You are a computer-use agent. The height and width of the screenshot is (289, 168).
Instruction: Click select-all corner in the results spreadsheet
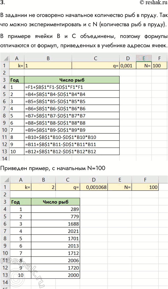[x=5, y=180]
